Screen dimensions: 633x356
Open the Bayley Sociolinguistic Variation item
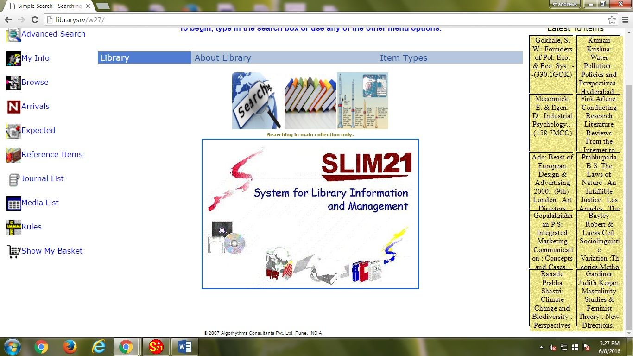(599, 241)
